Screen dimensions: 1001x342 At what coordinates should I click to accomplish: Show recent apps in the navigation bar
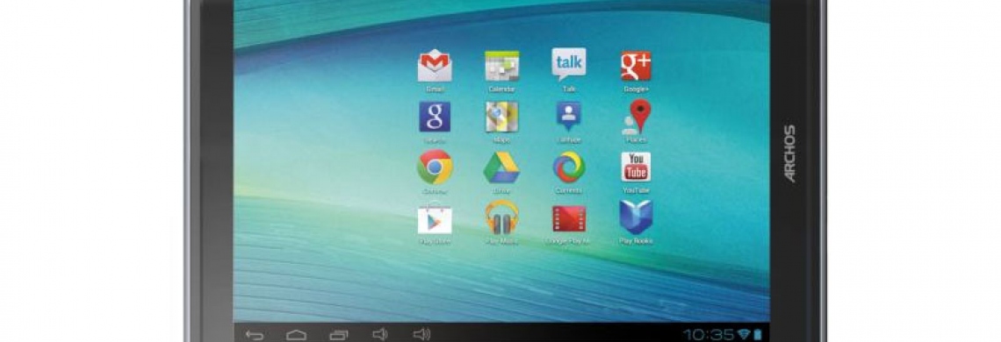[x=339, y=334]
